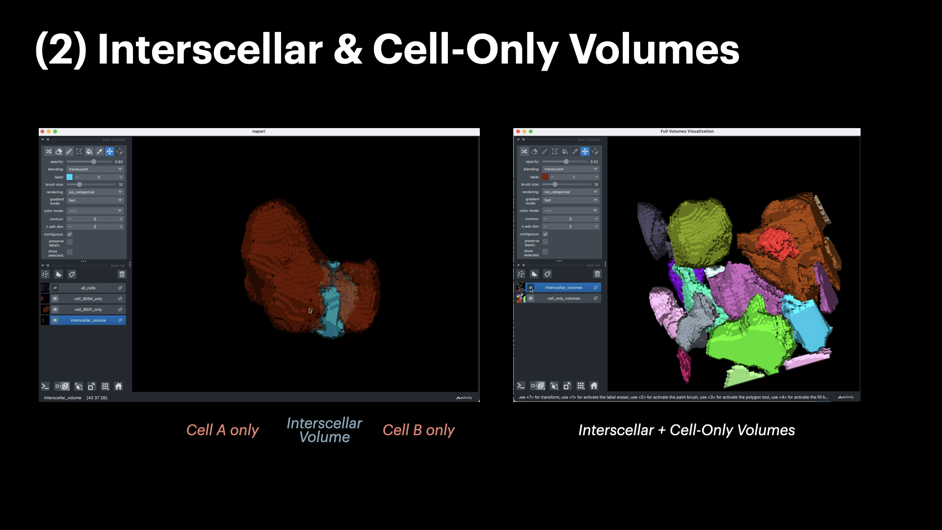Expand activity panel in napari window

coord(464,398)
